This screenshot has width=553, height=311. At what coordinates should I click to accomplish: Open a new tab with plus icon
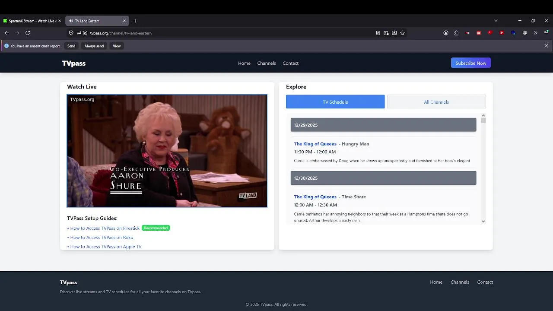[x=135, y=21]
